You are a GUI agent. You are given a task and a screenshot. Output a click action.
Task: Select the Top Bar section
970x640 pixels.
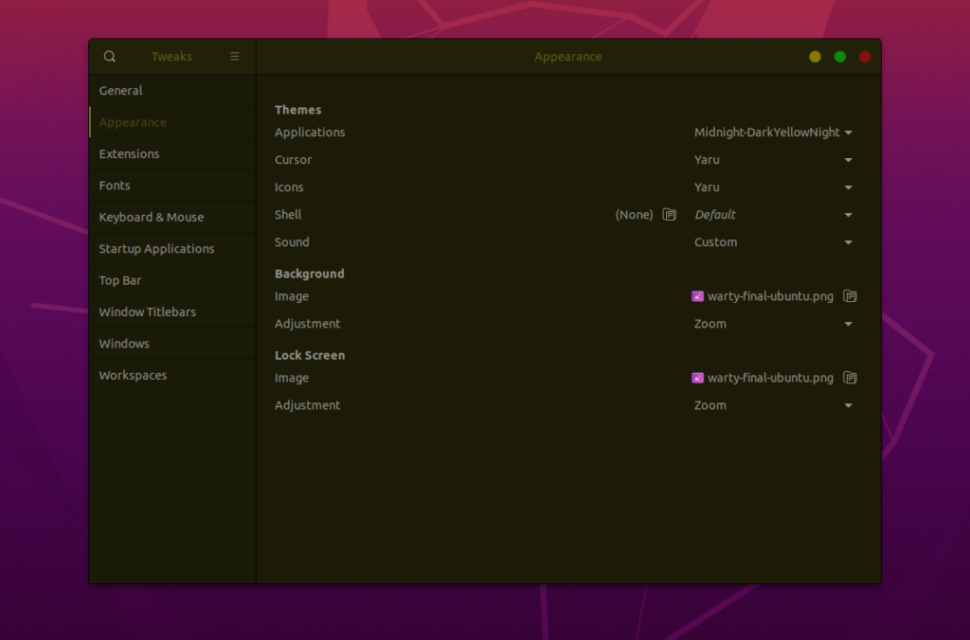[120, 280]
